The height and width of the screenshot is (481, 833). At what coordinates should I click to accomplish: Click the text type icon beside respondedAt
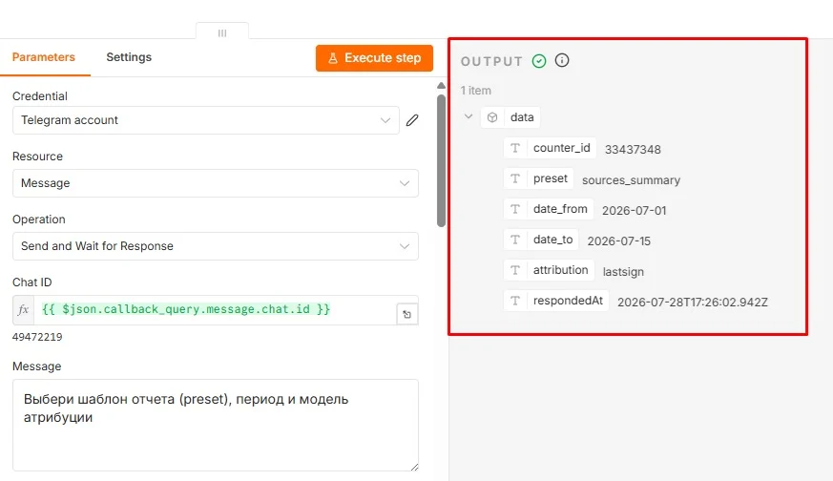515,301
